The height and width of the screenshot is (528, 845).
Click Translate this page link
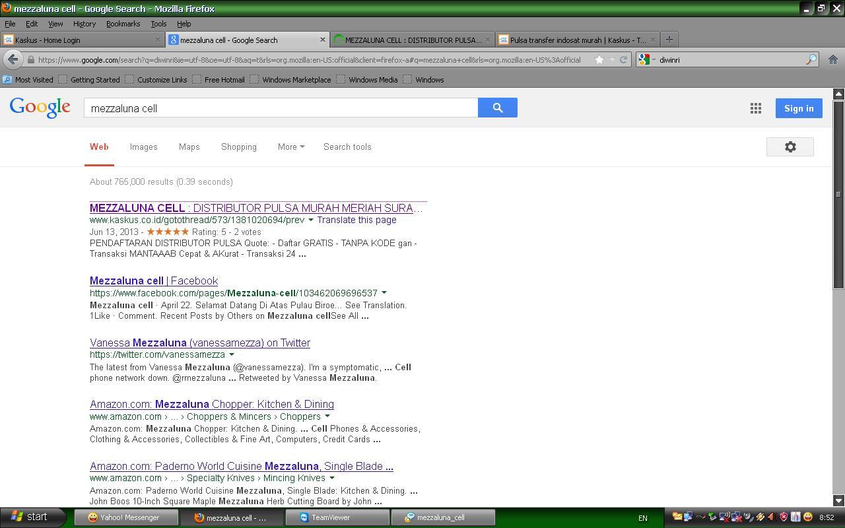pos(356,220)
